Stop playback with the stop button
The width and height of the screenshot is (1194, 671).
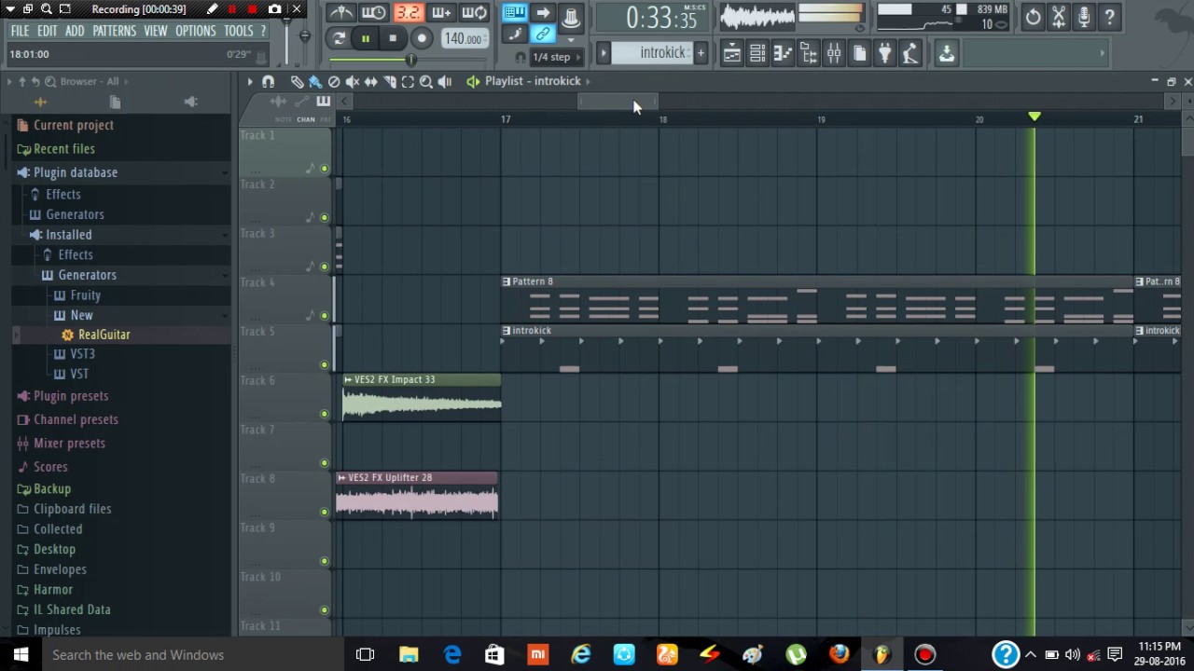[x=393, y=38]
